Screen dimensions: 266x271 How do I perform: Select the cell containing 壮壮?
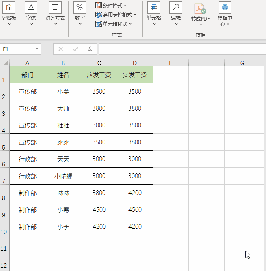pyautogui.click(x=63, y=125)
